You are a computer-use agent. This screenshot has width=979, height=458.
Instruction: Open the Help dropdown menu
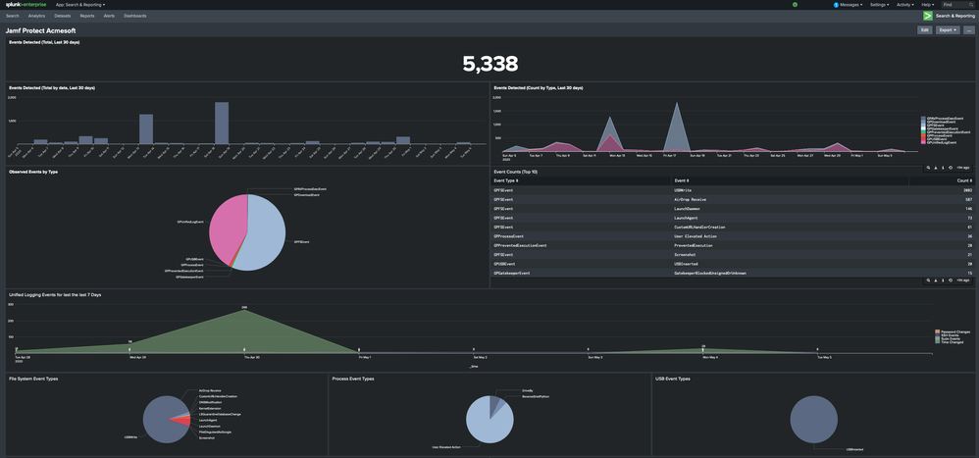929,4
